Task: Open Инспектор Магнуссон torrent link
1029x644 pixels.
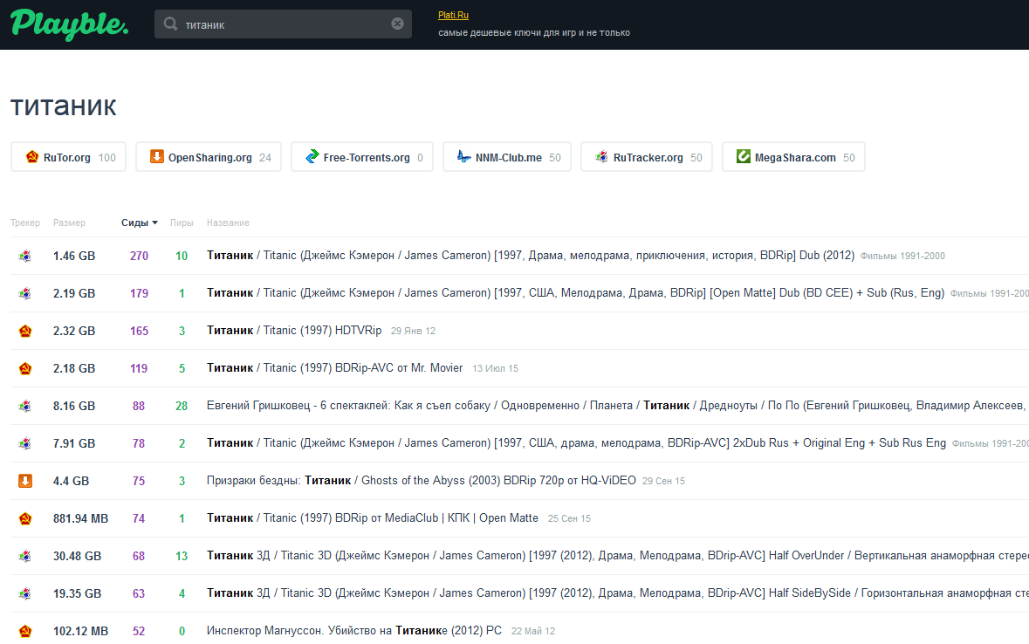Action: point(354,631)
